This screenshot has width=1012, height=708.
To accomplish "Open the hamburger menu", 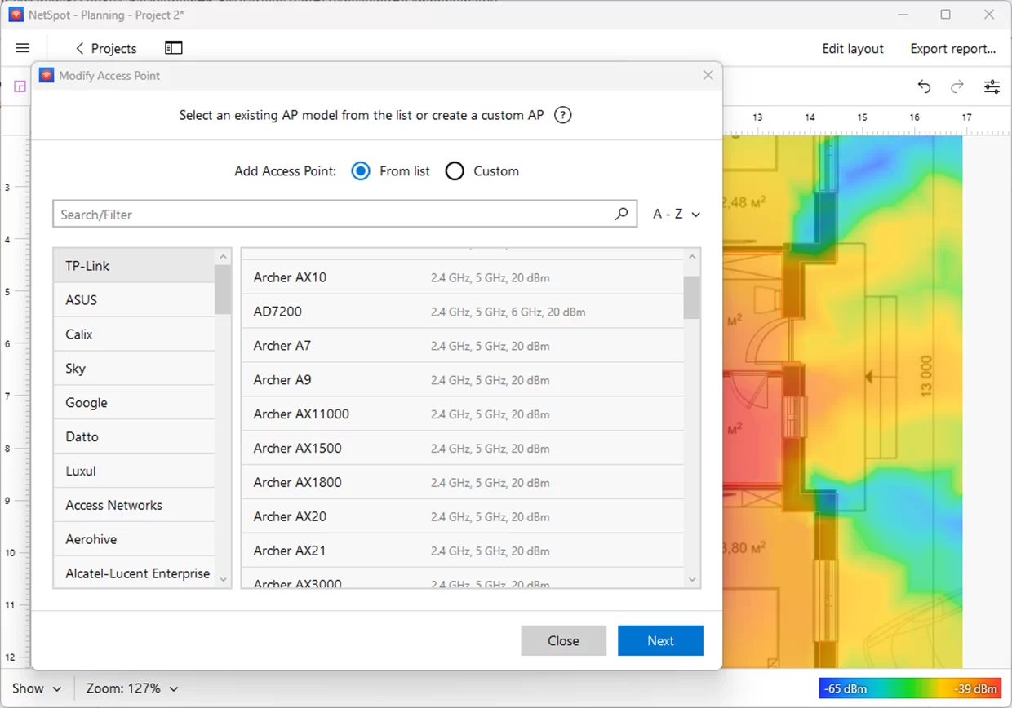I will pos(22,48).
